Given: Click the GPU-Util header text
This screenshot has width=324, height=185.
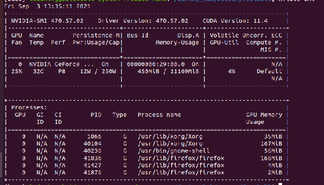Looking at the screenshot, I should click(224, 42).
